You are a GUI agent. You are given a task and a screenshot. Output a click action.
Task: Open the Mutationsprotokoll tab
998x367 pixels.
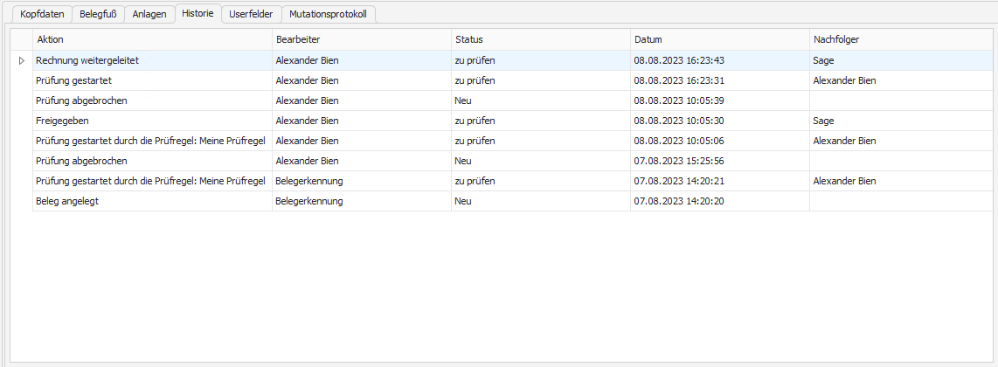[x=328, y=14]
